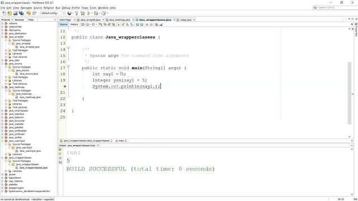
Task: Click the main breadcrumb in navigation bar
Action: point(121,141)
